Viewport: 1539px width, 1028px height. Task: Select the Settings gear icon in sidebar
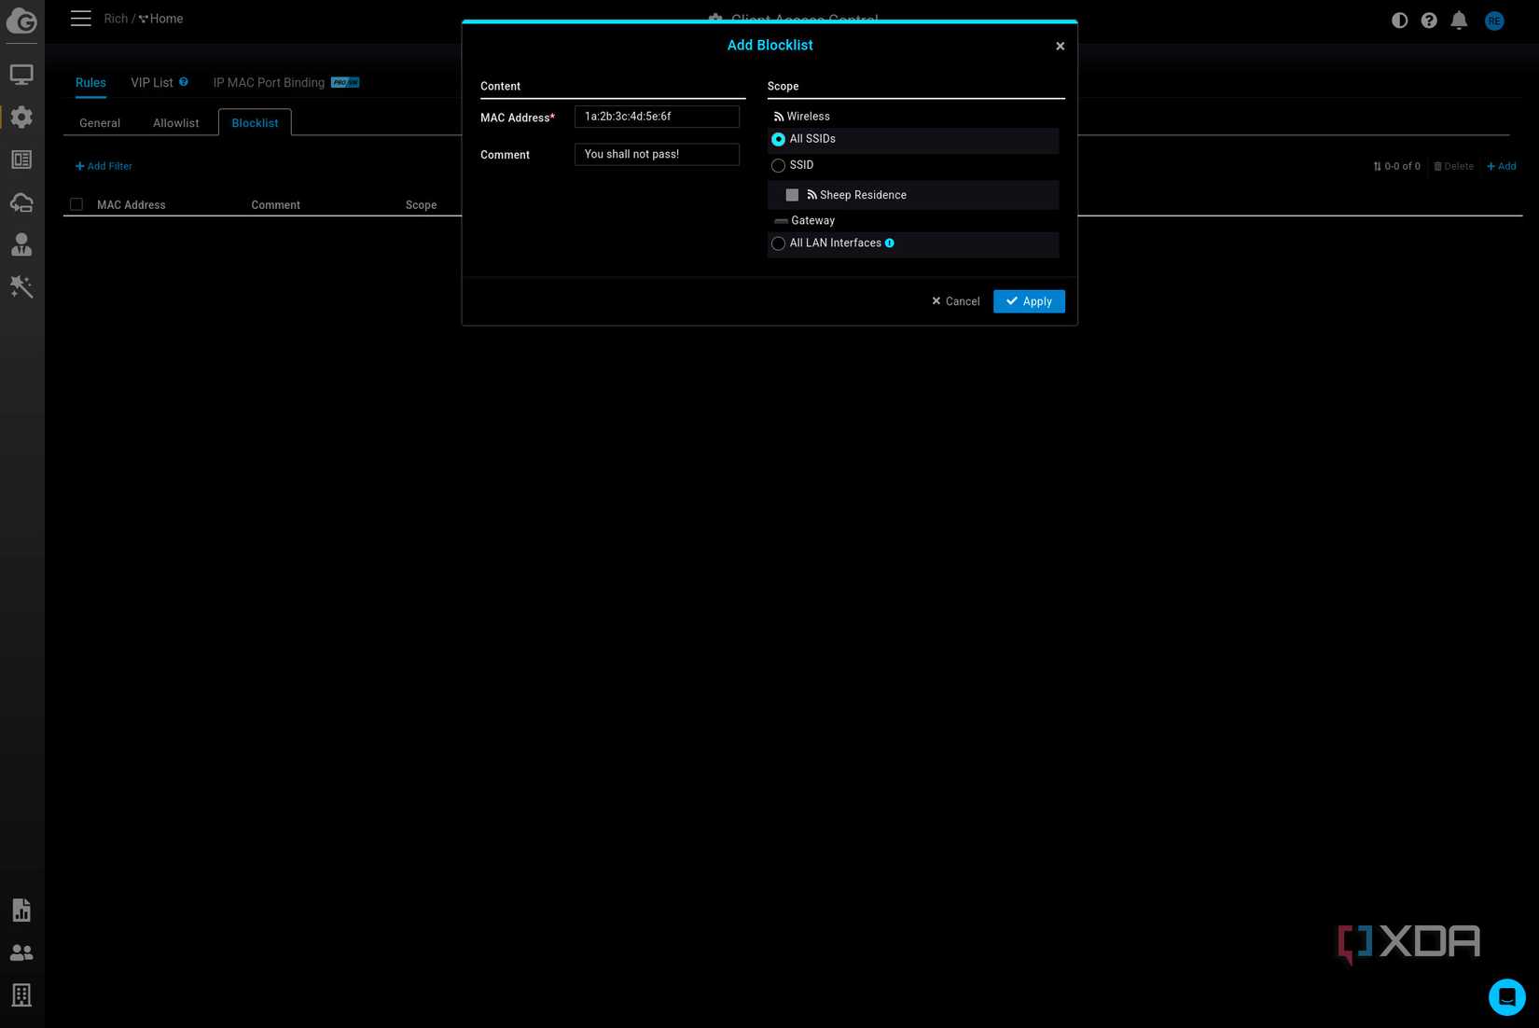click(x=22, y=118)
